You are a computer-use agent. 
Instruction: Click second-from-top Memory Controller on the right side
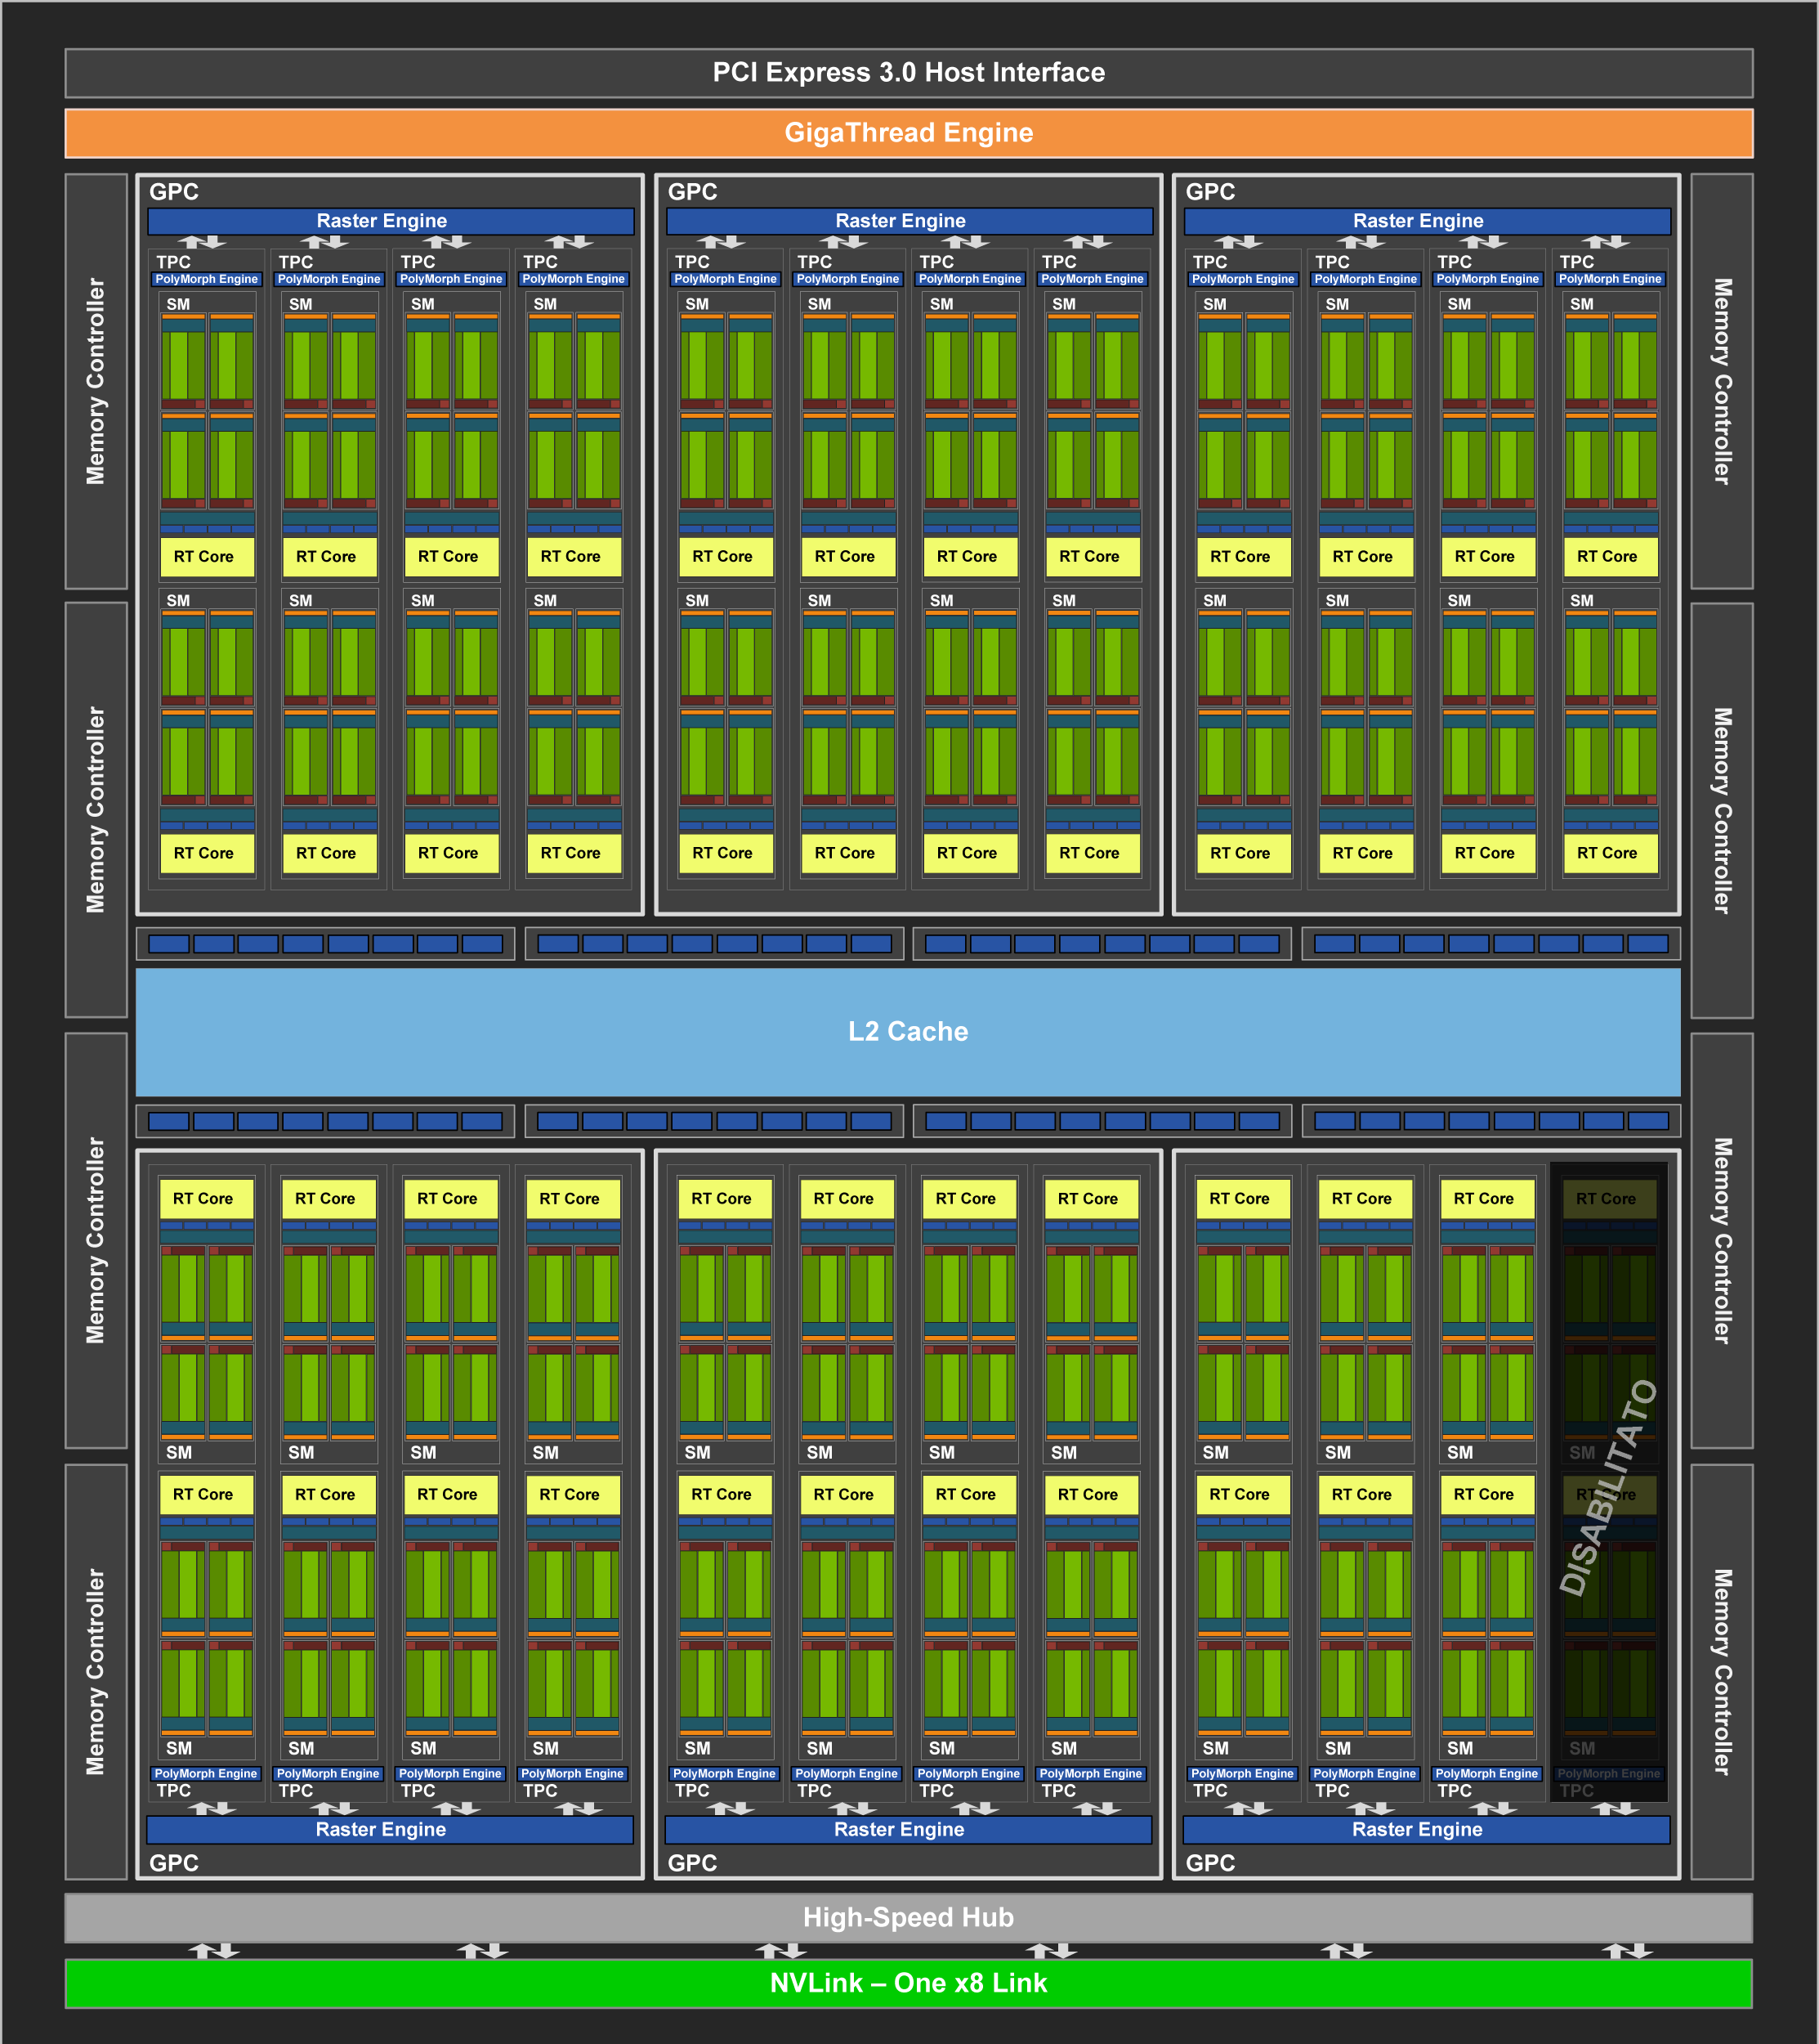coord(1722,810)
